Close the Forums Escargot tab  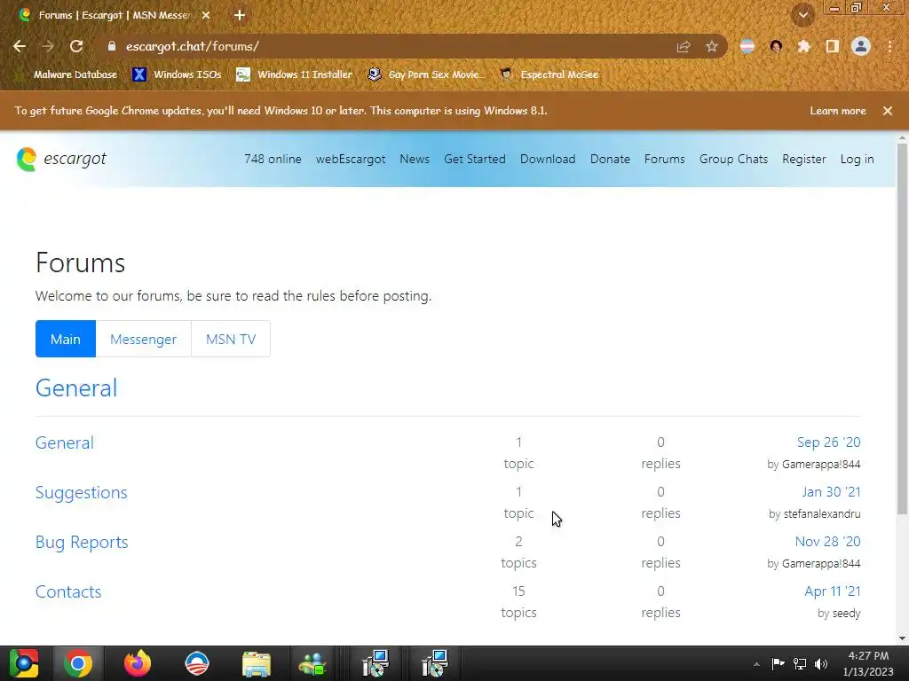206,16
